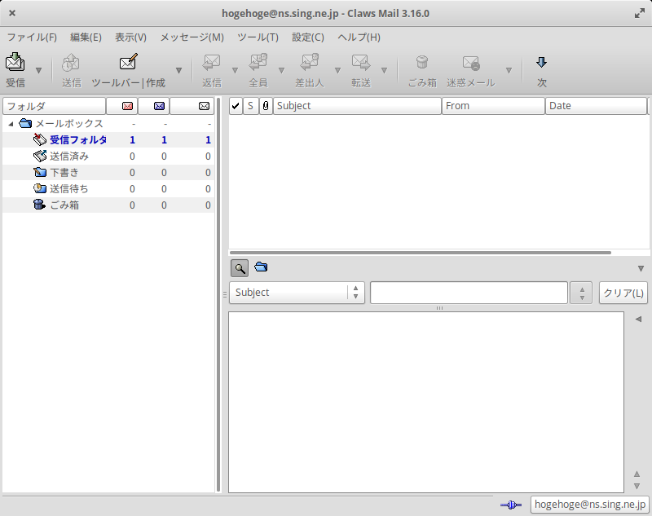The width and height of the screenshot is (652, 516).
Task: Click the 返信 (reply) toolbar icon
Action: (212, 63)
